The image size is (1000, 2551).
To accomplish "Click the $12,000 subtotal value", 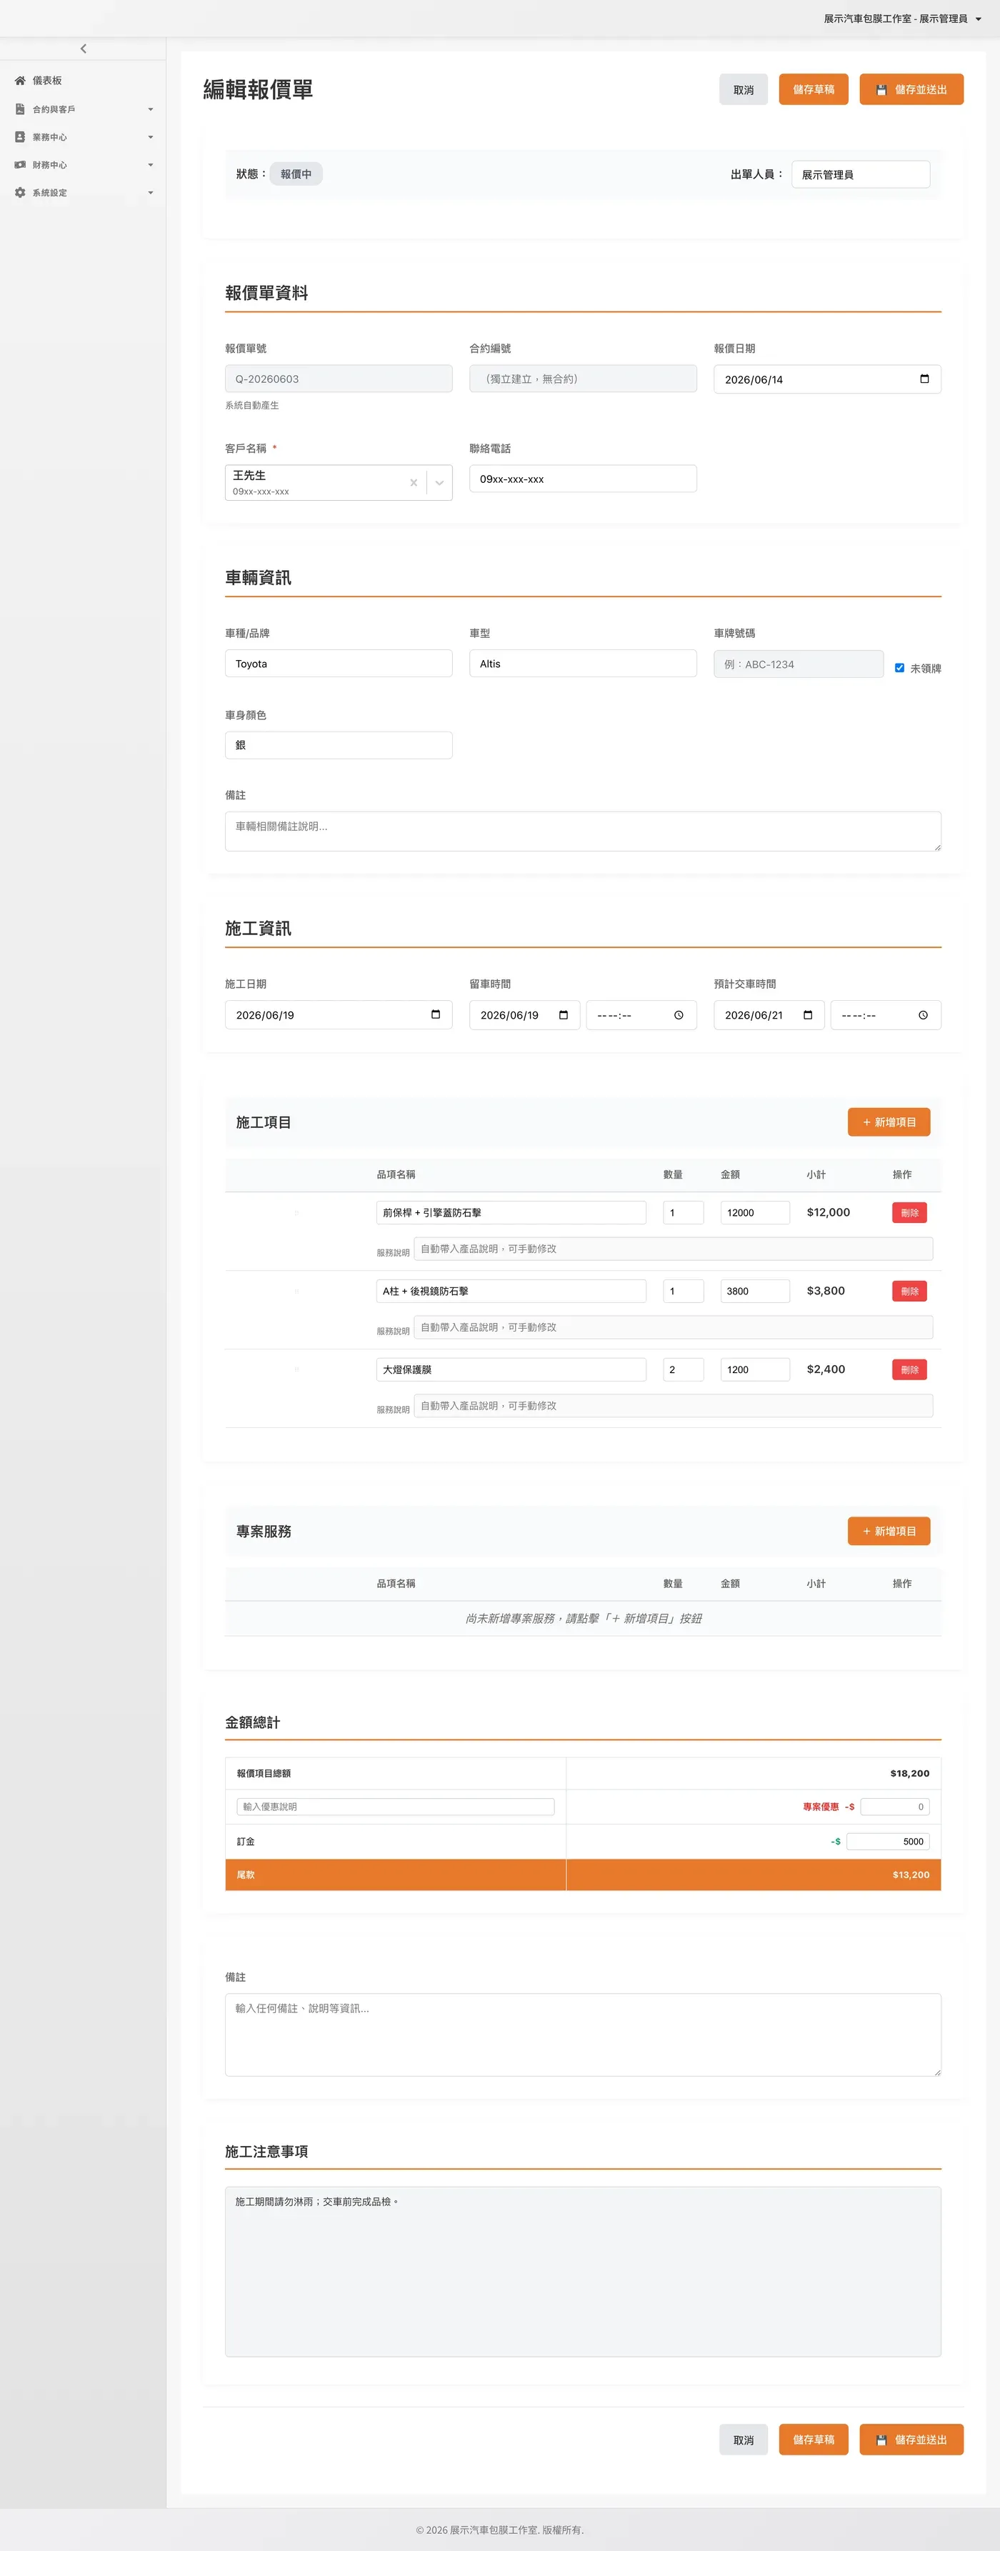I will click(x=828, y=1212).
